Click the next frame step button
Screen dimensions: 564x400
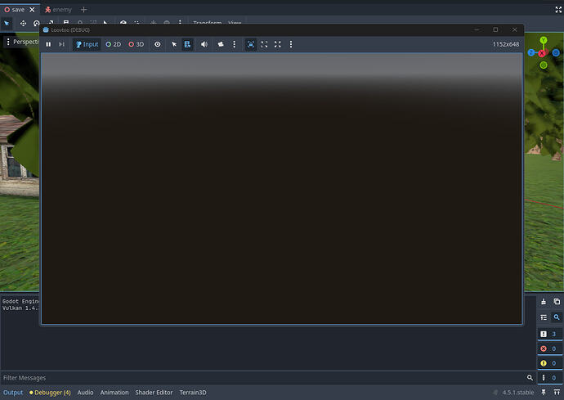point(61,44)
